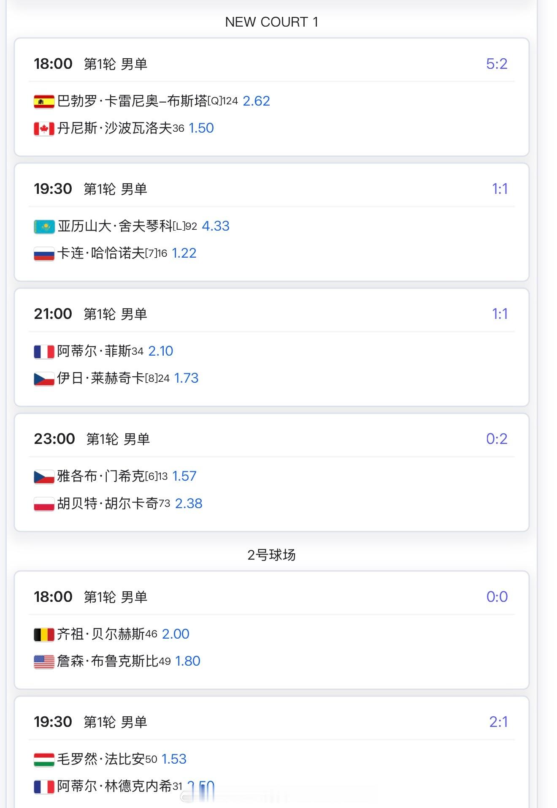Click the Kazakhstan flag beside 亚历山大·舍夫琴科
This screenshot has width=557, height=808.
pyautogui.click(x=44, y=226)
